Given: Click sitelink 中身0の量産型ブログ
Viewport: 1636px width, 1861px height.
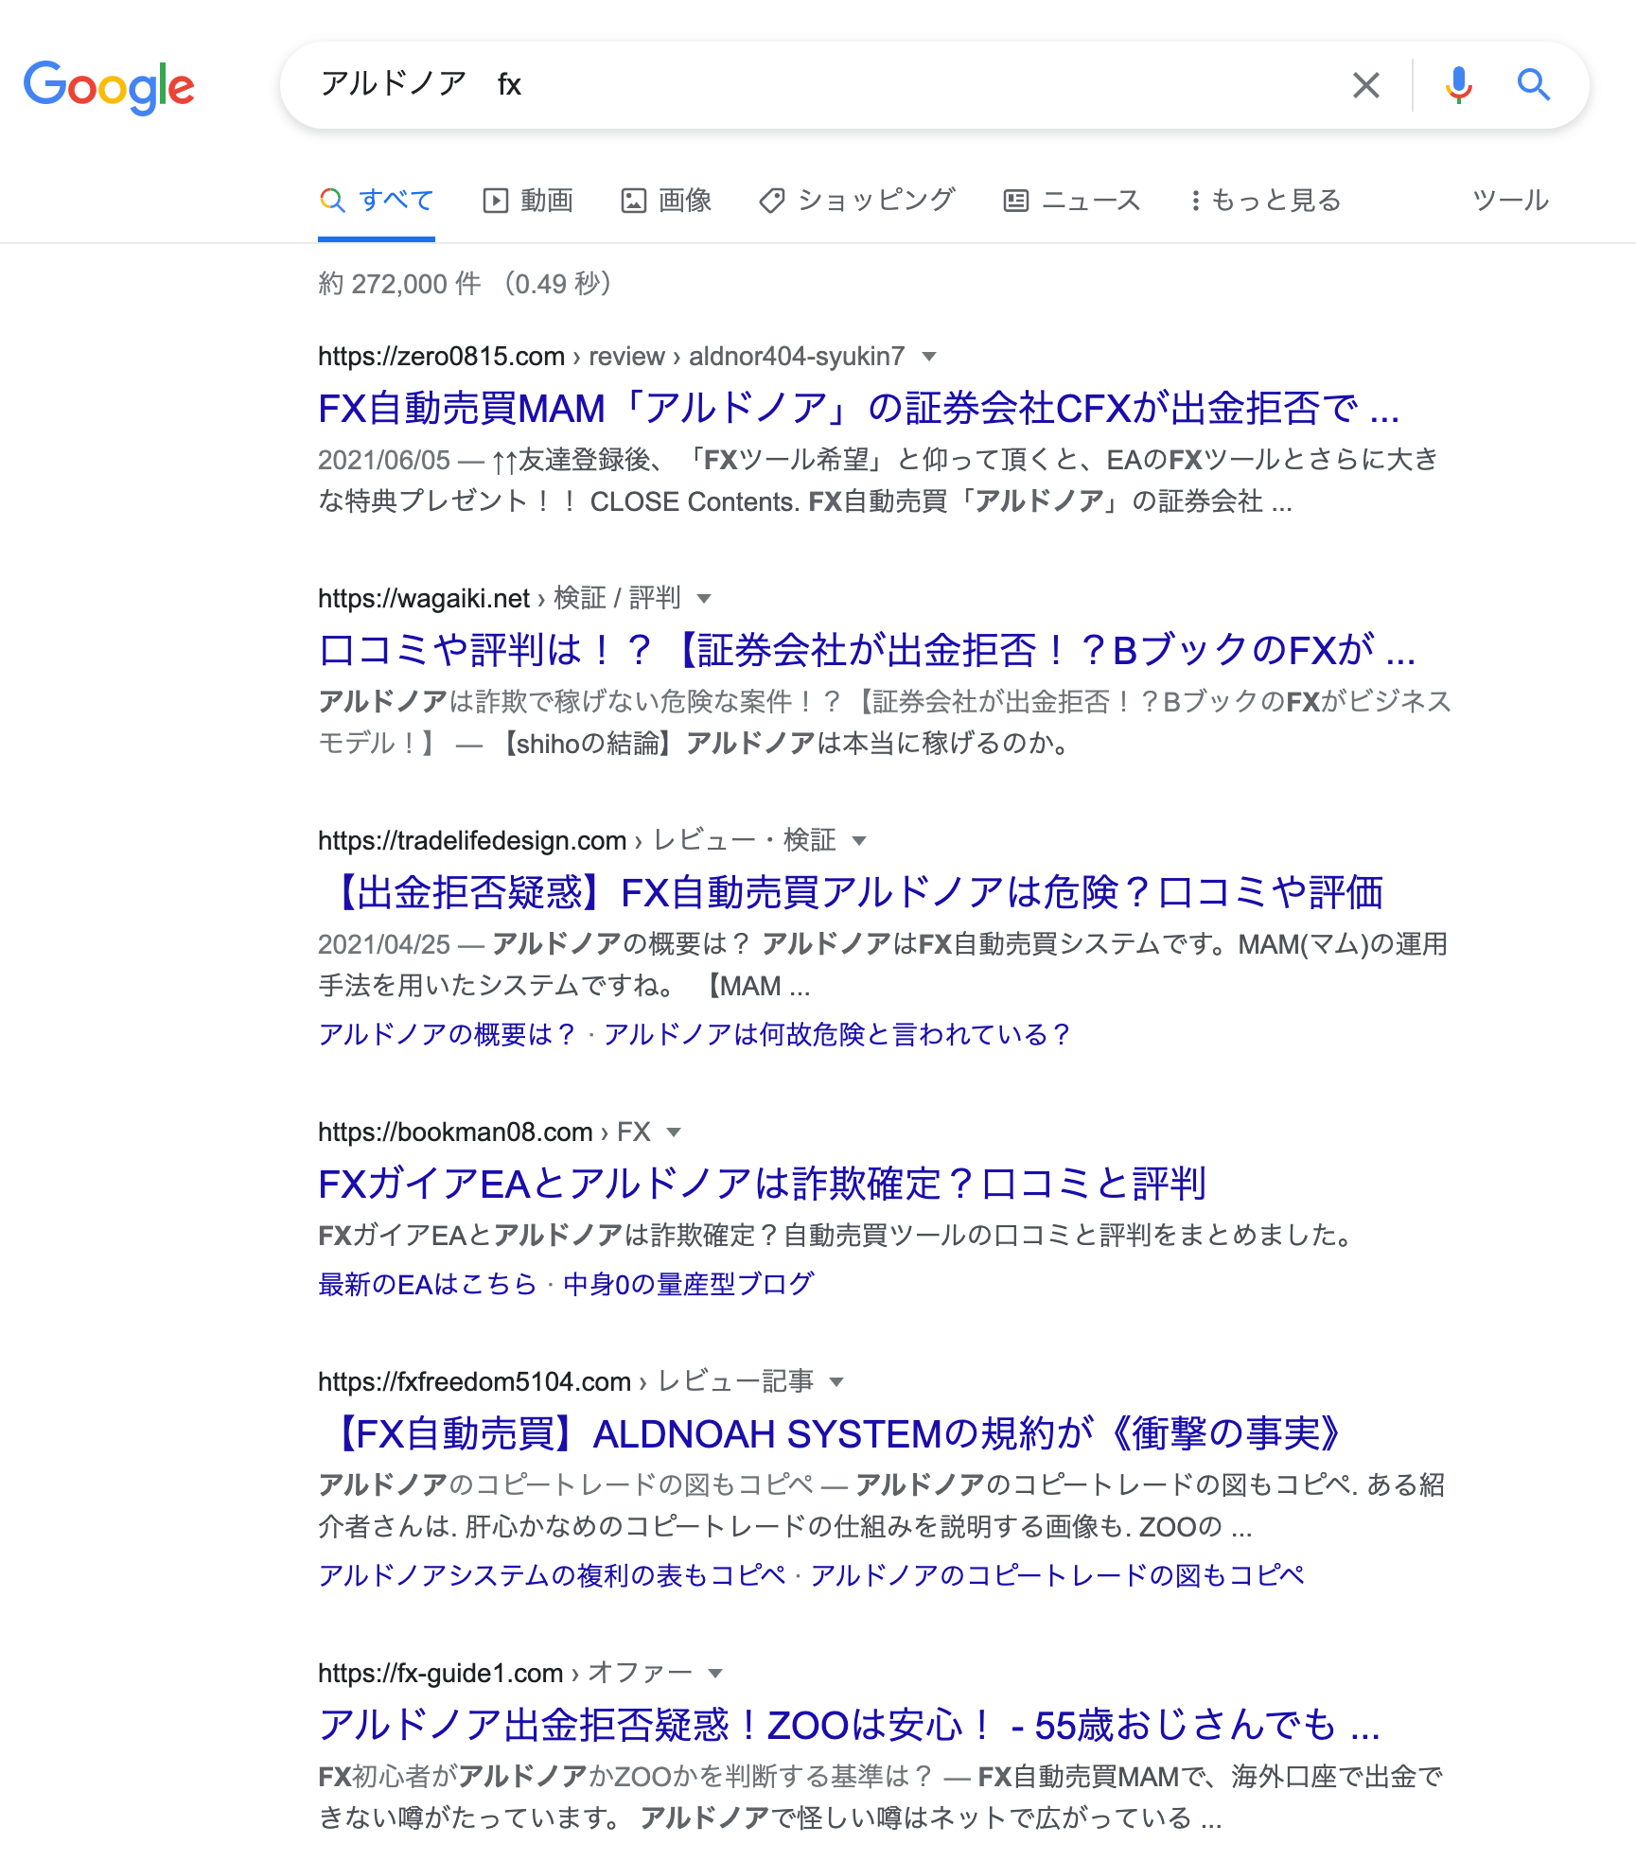Looking at the screenshot, I should 689,1285.
